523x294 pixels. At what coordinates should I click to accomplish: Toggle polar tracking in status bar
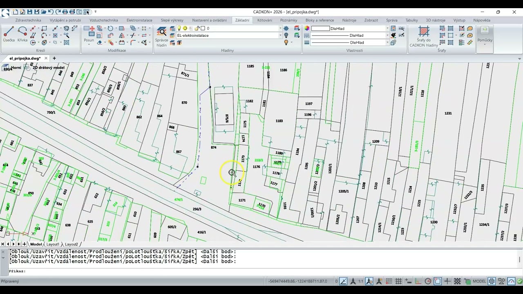pos(428,281)
